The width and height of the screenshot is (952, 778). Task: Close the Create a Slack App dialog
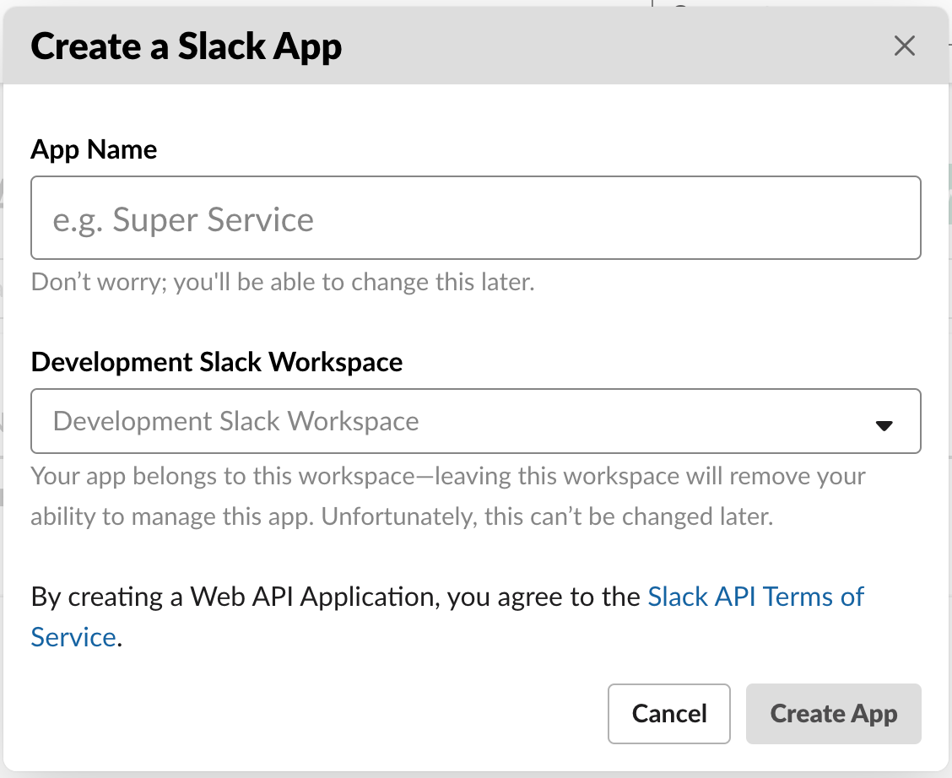904,46
